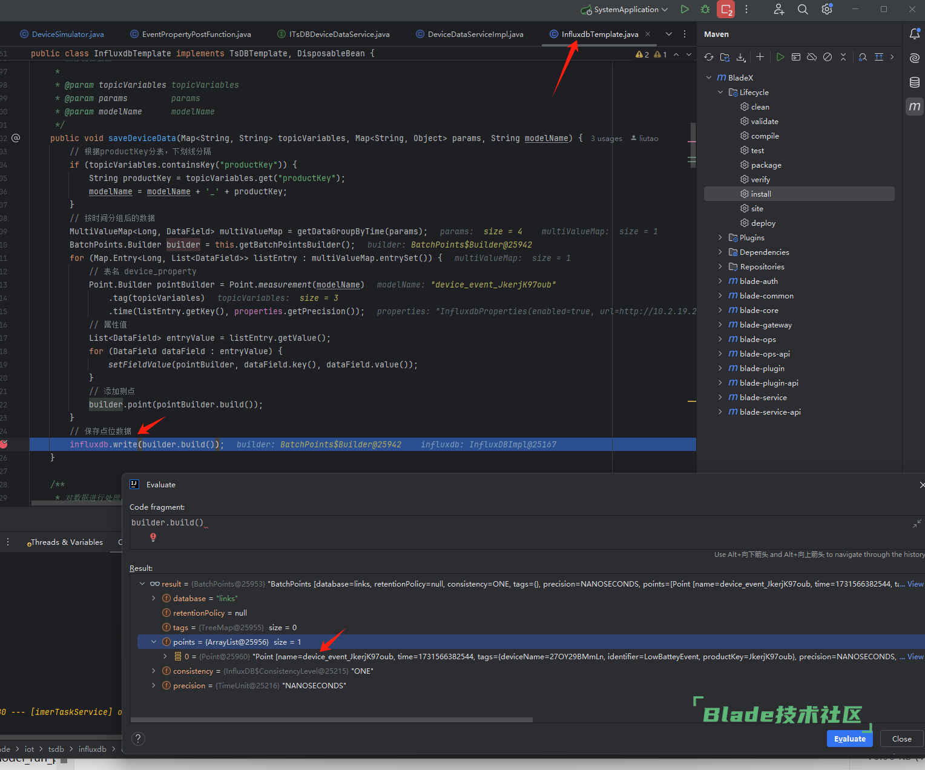
Task: Start debugging with the bug icon
Action: (705, 9)
